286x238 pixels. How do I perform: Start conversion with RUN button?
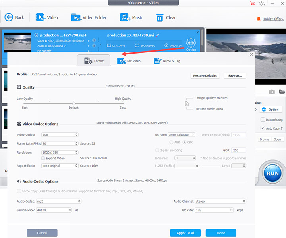(x=272, y=173)
